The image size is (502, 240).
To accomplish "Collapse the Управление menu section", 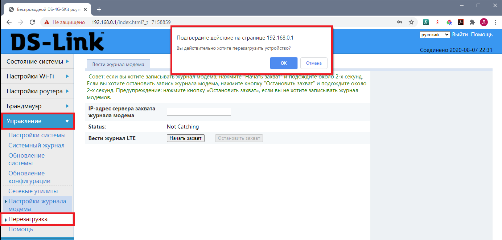I will (x=38, y=121).
